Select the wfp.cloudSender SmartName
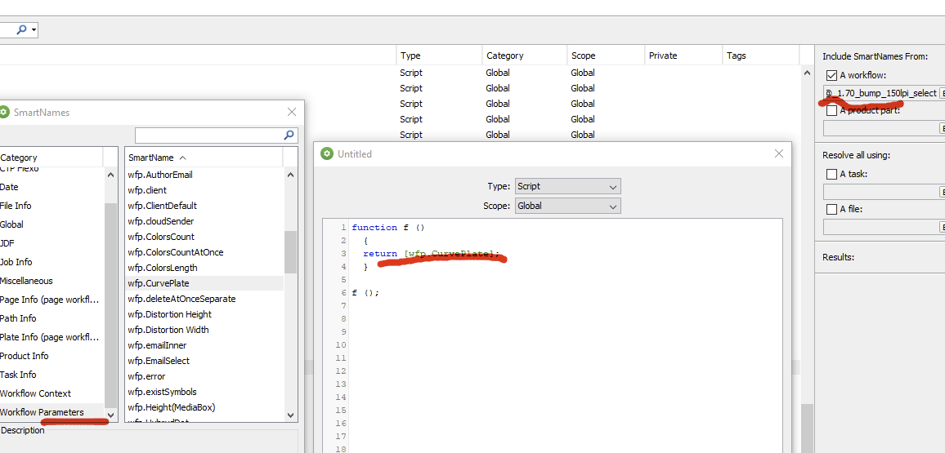This screenshot has height=453, width=945. (x=204, y=221)
